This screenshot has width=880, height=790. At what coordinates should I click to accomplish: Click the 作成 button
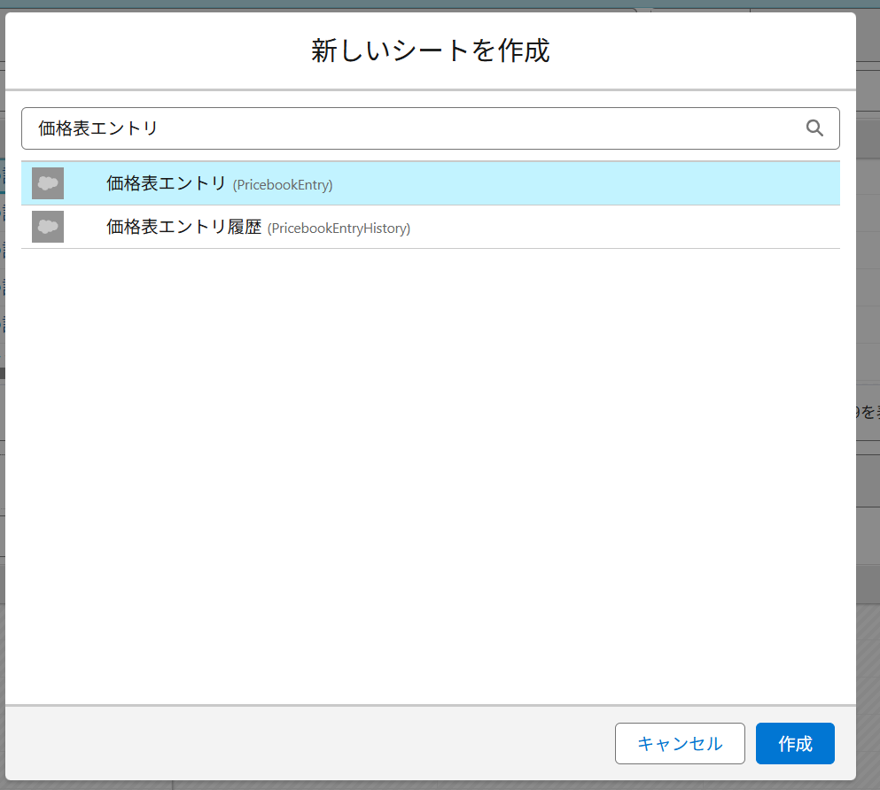coord(795,743)
